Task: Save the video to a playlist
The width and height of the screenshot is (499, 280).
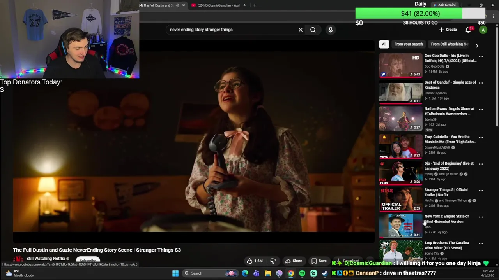Action: click(319, 261)
